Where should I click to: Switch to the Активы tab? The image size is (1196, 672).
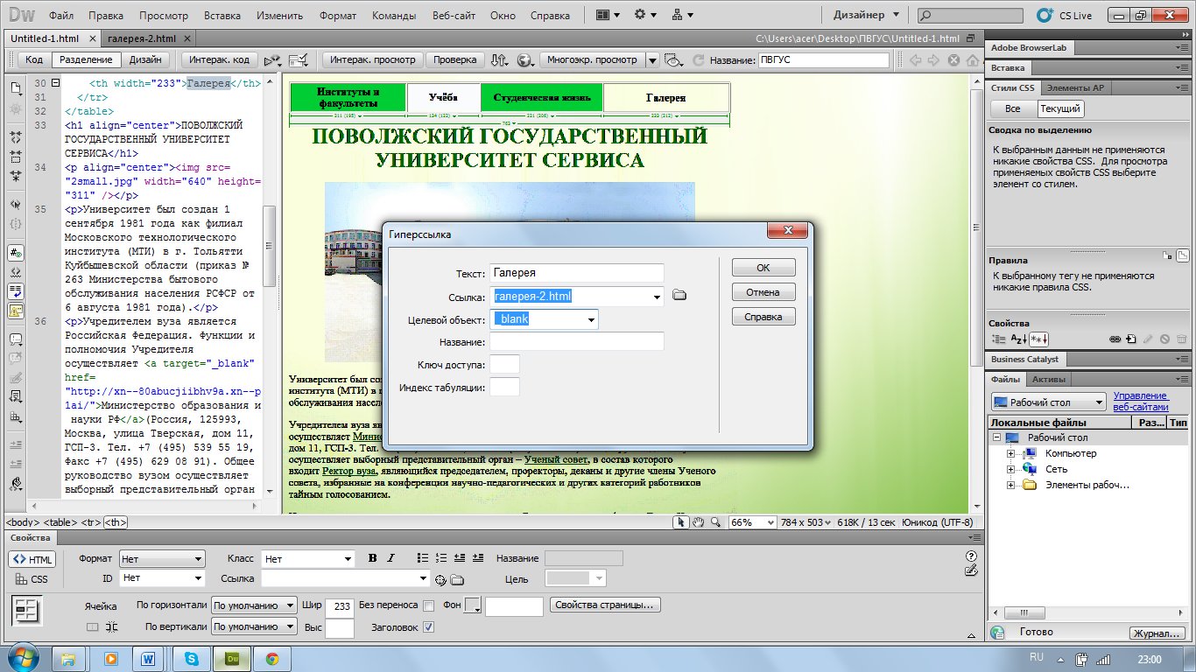coord(1049,379)
